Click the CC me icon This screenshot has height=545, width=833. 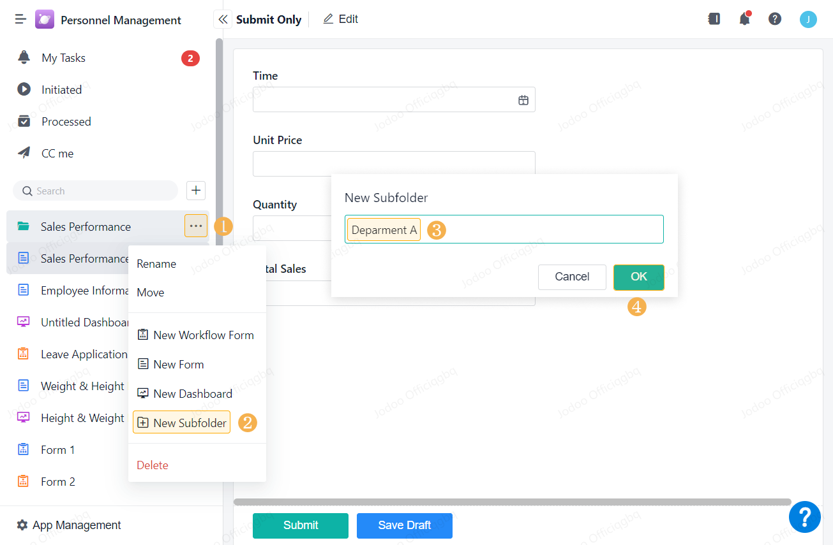coord(24,153)
